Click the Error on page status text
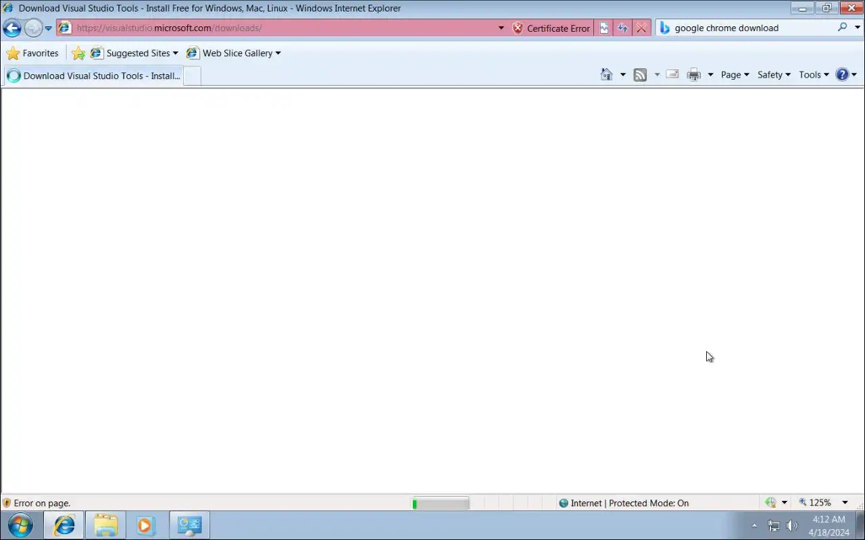The width and height of the screenshot is (865, 540). (x=42, y=503)
